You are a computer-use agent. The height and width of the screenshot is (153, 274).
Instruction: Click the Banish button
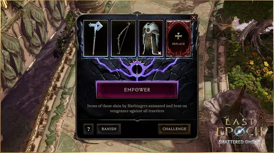click(109, 129)
